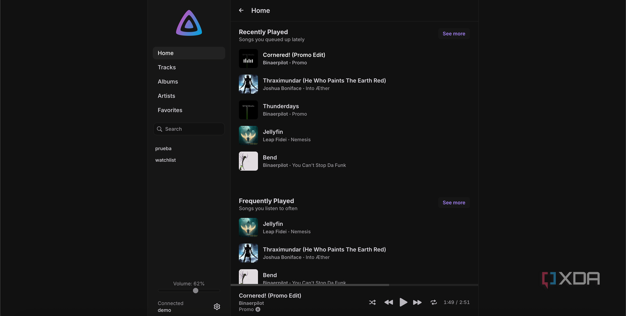
Task: Click now-playing title Cornered! (Promo Edit)
Action: 270,296
